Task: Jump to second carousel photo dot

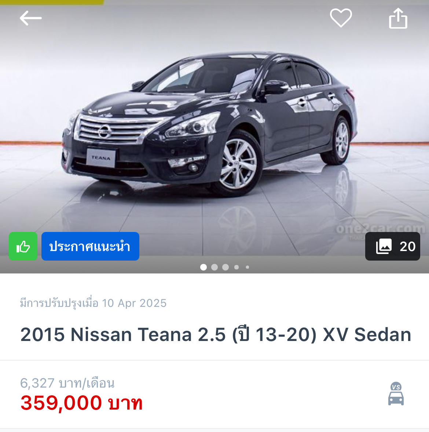Action: [214, 267]
